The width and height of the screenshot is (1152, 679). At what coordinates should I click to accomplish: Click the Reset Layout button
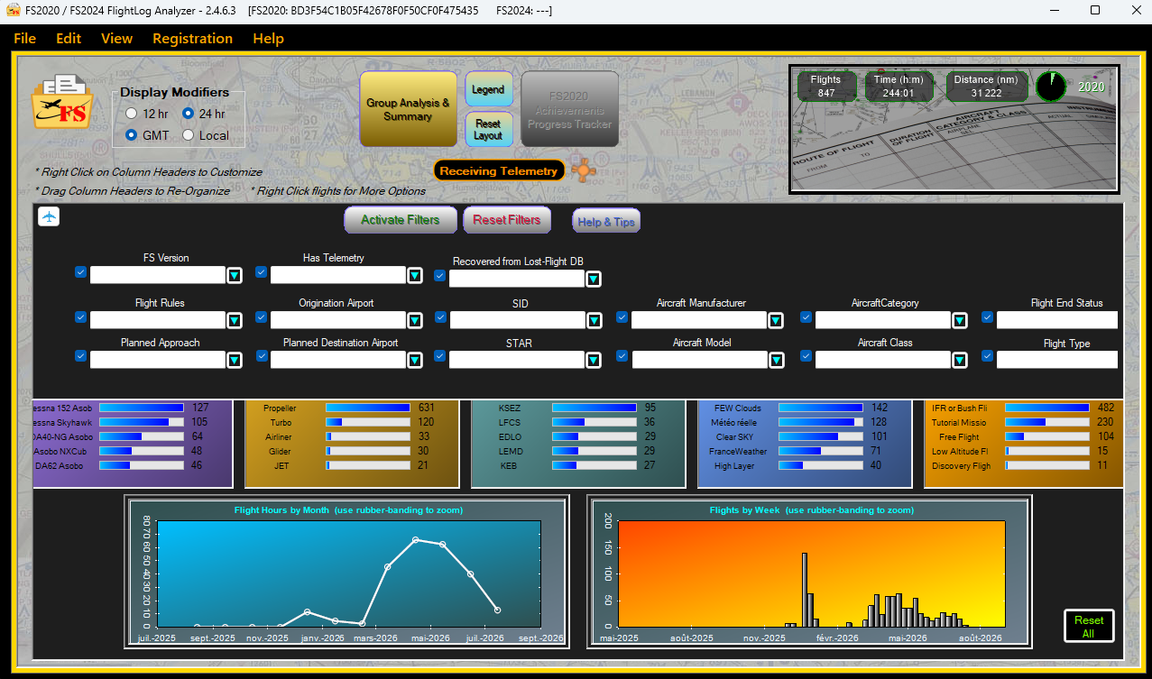click(x=489, y=130)
